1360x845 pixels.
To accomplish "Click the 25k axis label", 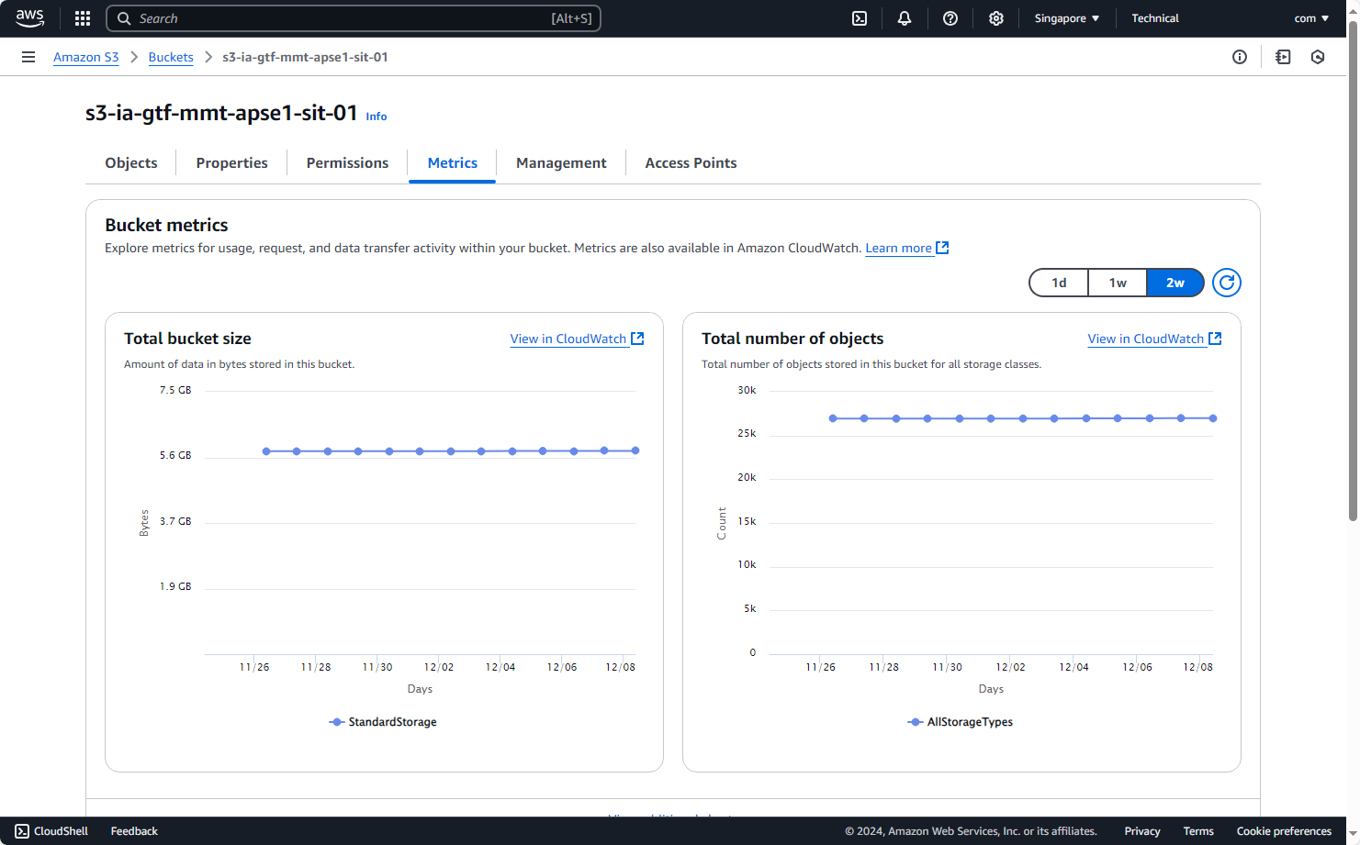I will (x=747, y=433).
